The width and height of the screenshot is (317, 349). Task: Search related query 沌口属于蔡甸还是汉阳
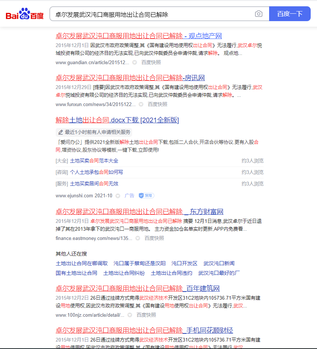140,264
